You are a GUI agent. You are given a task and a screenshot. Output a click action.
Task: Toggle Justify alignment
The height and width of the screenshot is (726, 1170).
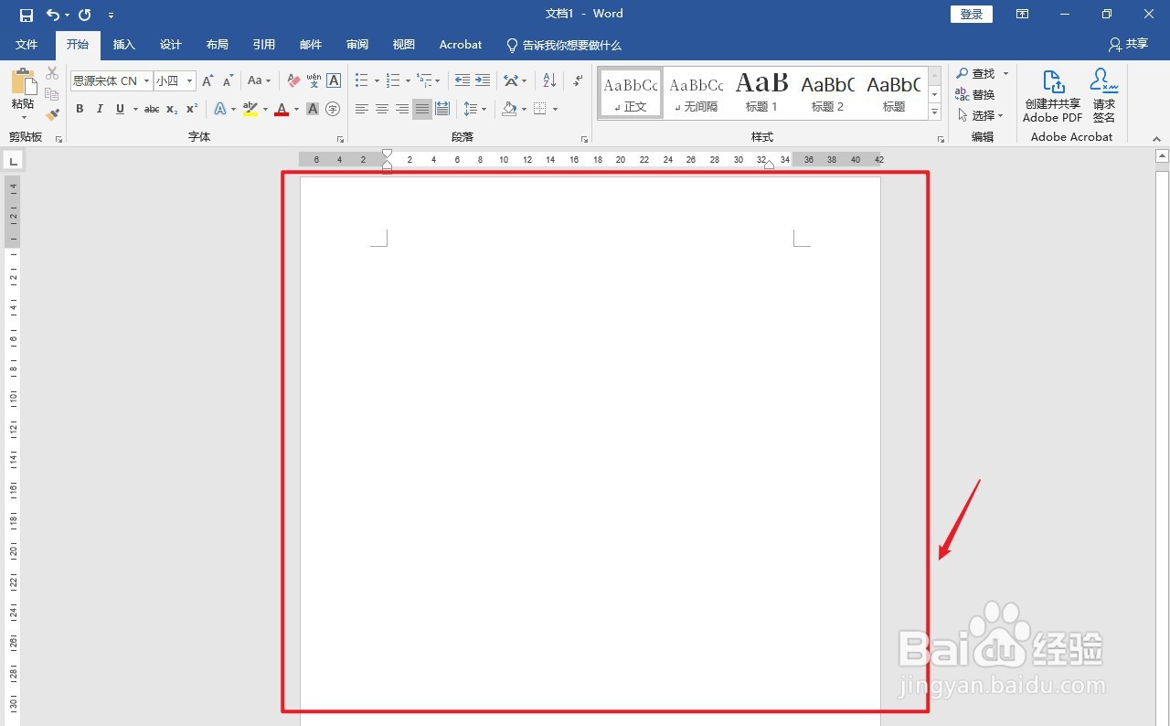coord(421,109)
